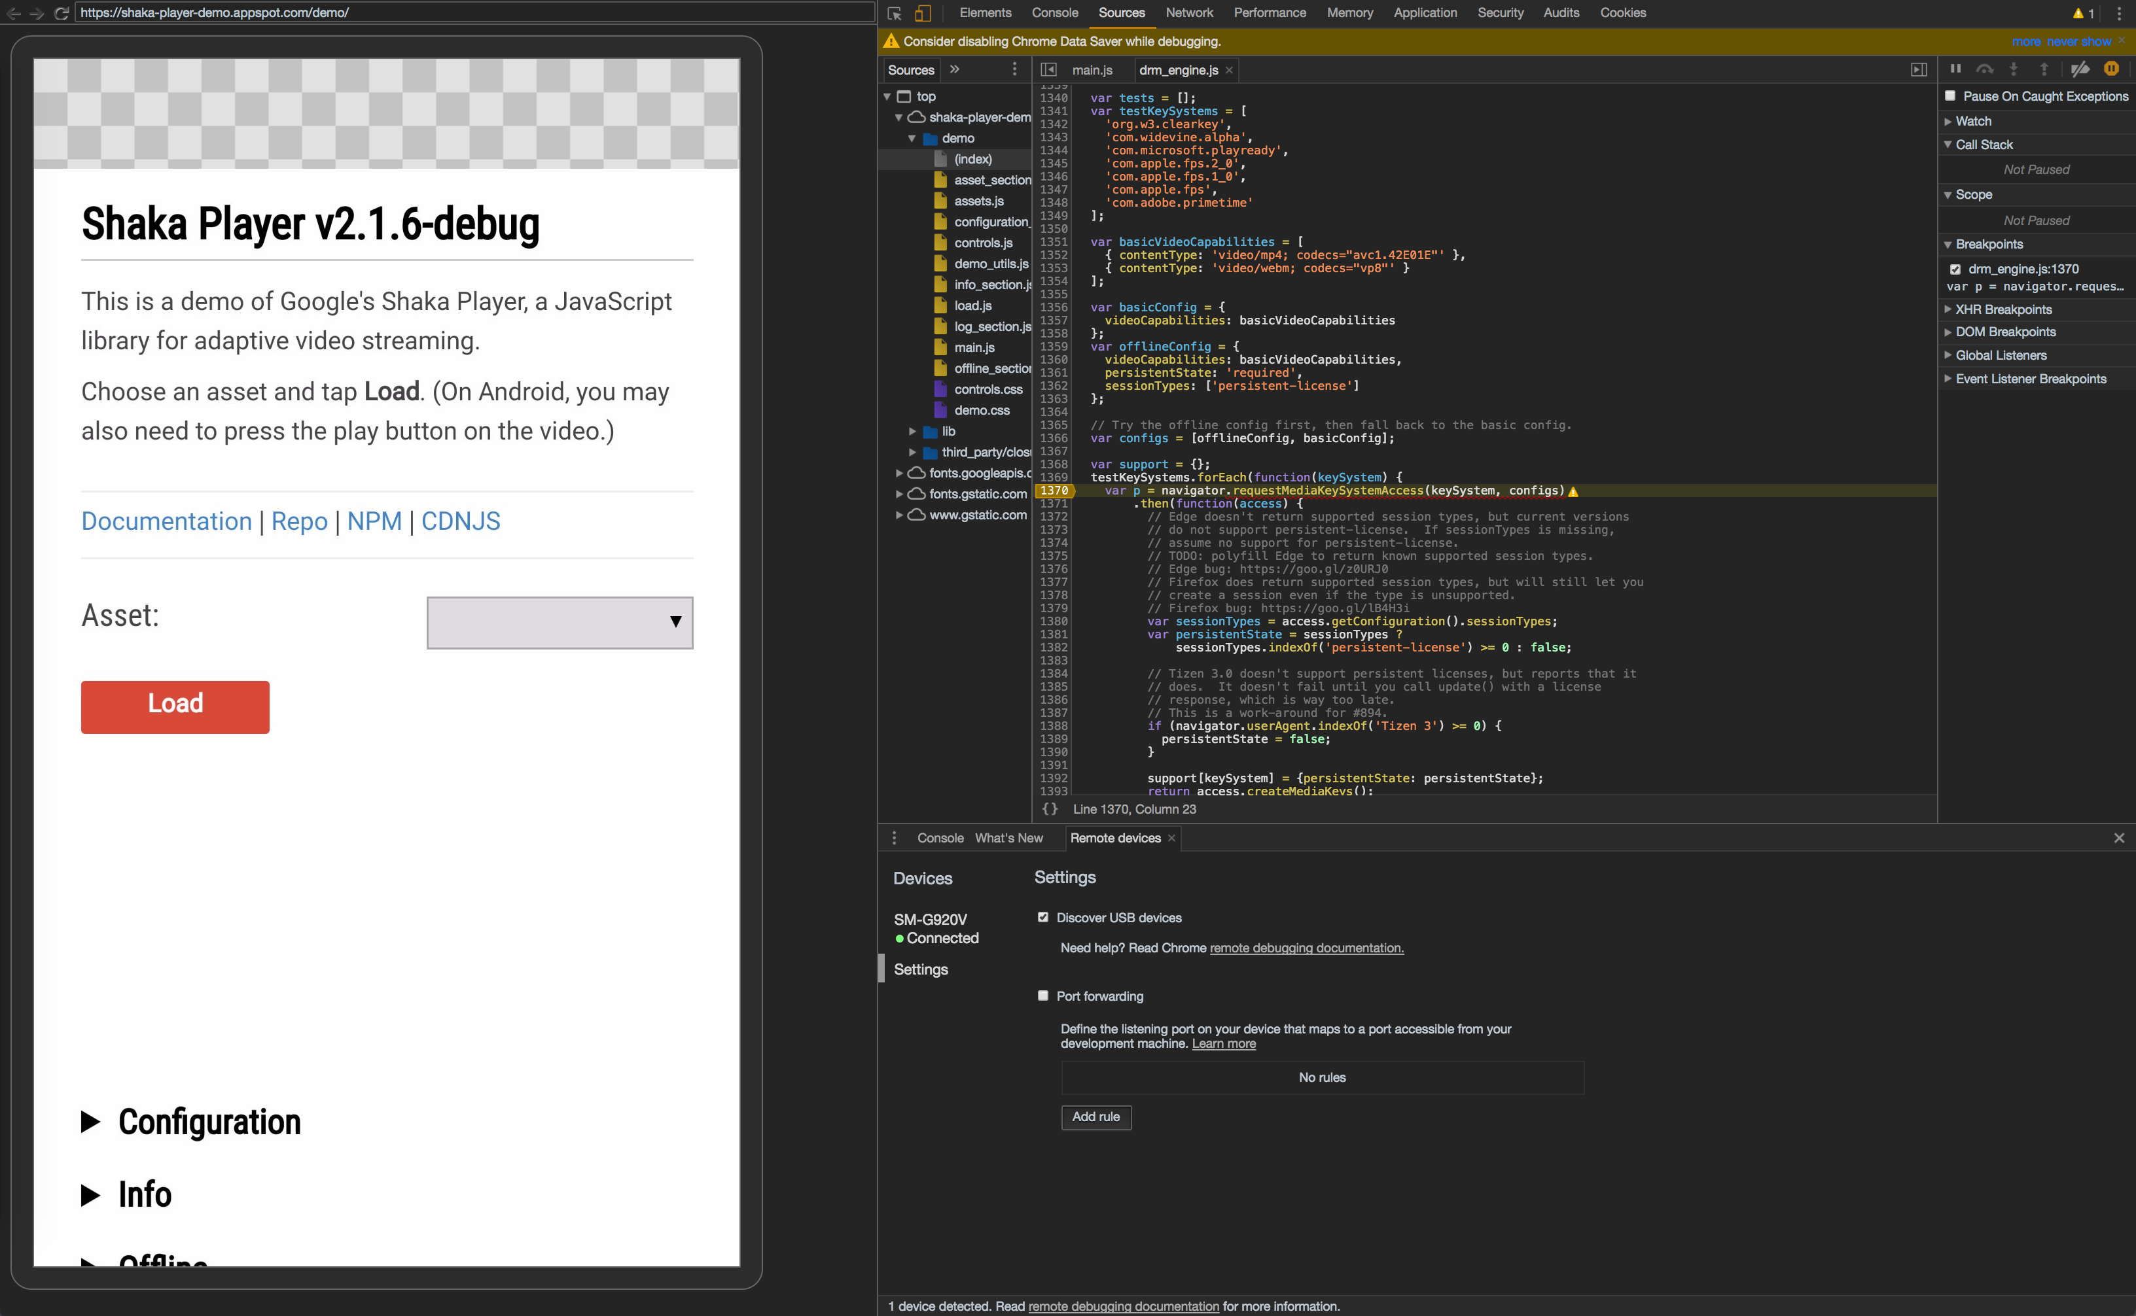Click the Deactivate breakpoints icon
Image resolution: width=2136 pixels, height=1316 pixels.
pyautogui.click(x=2081, y=69)
